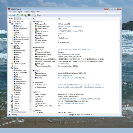Click the Report toolbar button
This screenshot has height=133, width=133.
coord(38,15)
